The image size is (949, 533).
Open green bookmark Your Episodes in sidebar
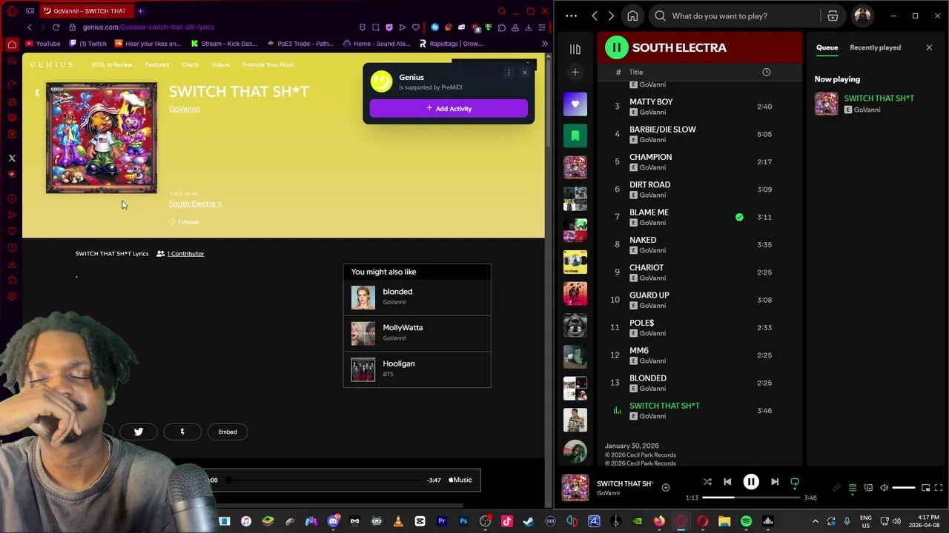575,136
